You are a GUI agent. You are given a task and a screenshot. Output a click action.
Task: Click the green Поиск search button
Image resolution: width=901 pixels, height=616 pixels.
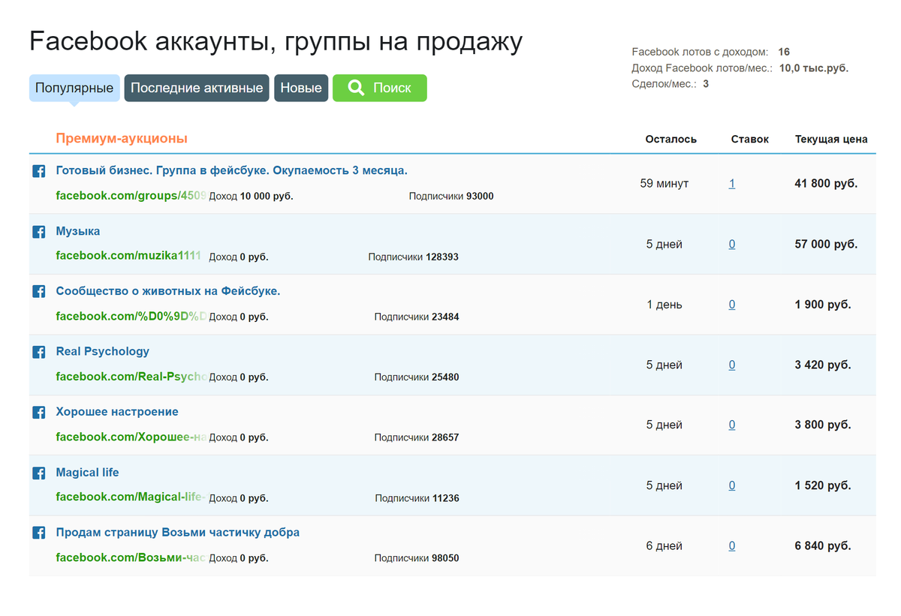(380, 88)
